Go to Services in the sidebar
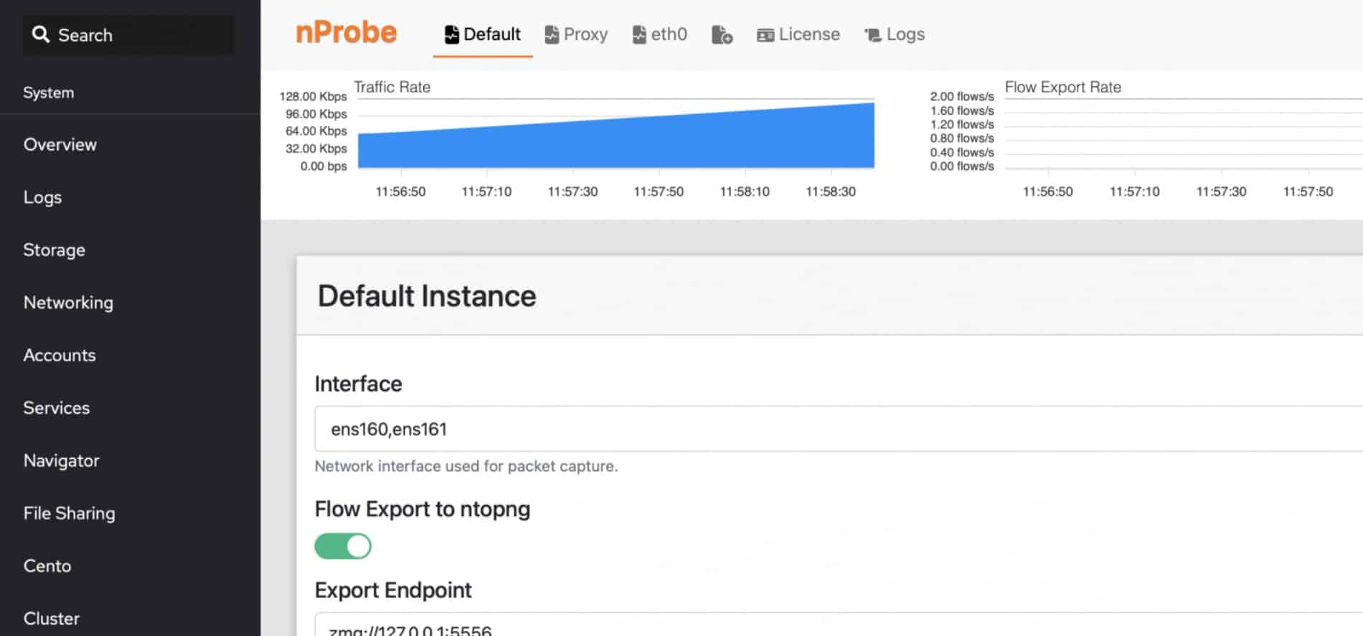The image size is (1363, 636). [x=57, y=407]
